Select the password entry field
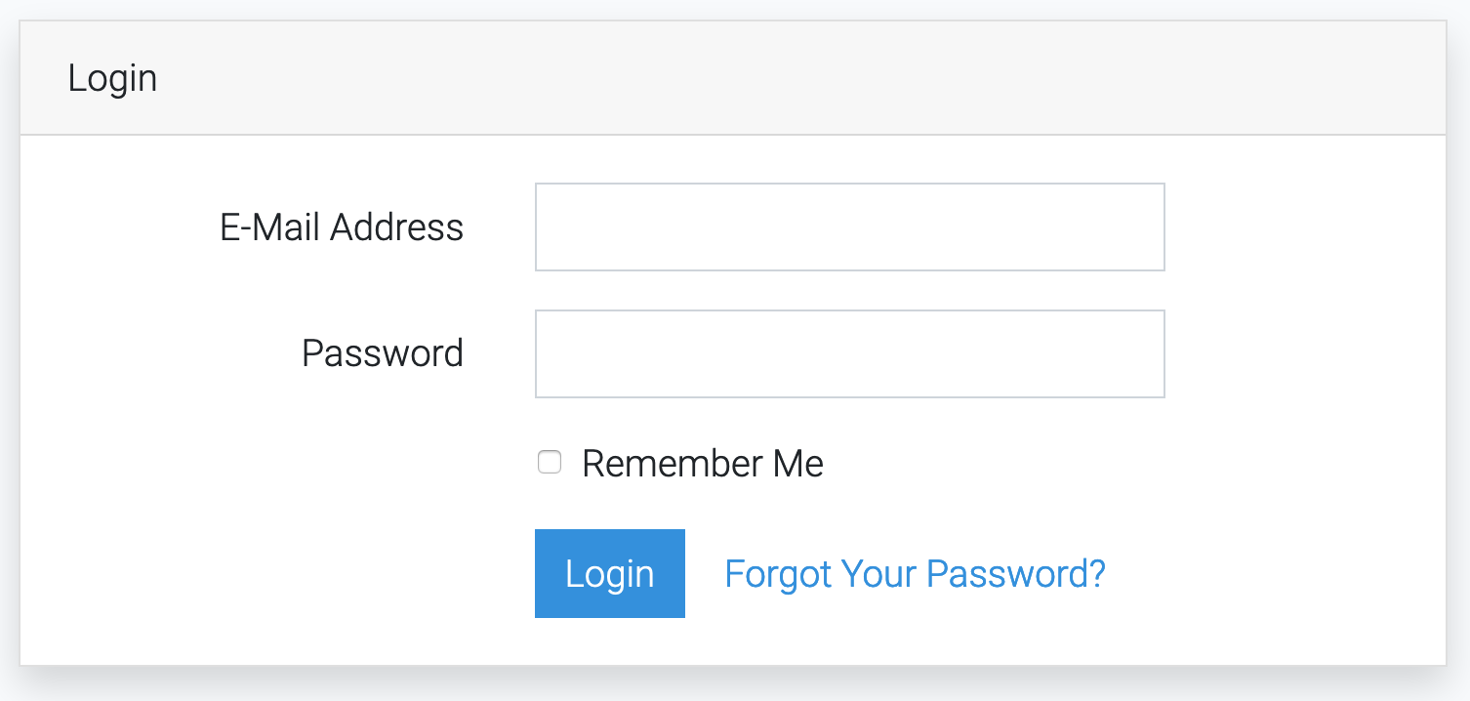This screenshot has height=701, width=1470. [849, 353]
